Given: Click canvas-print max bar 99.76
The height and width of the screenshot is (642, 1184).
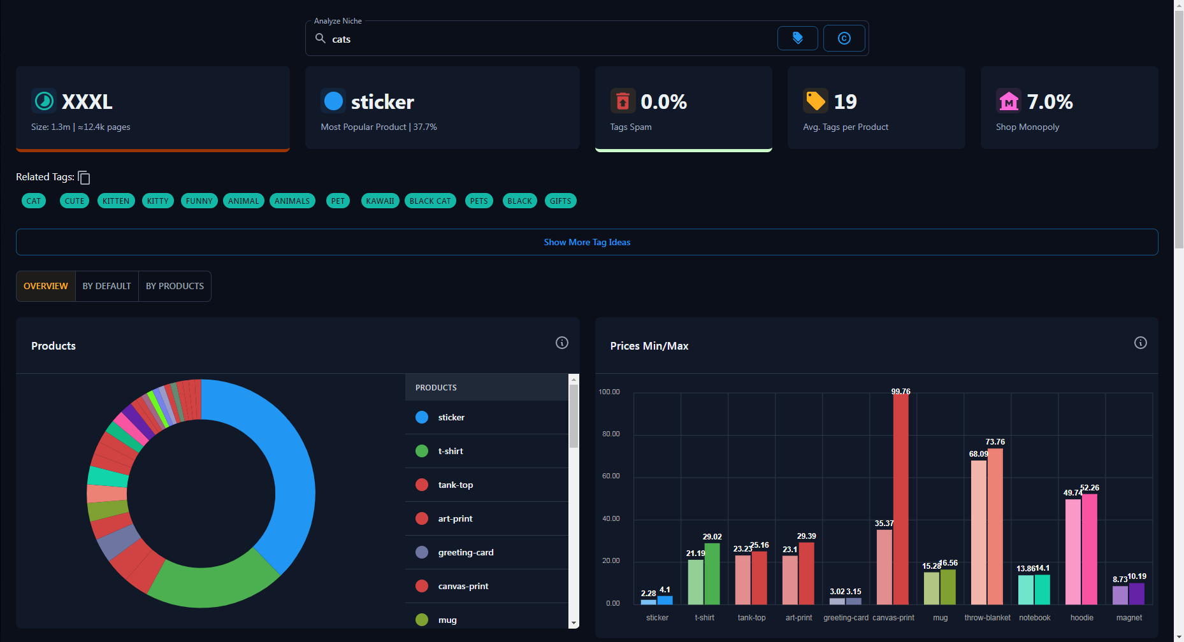Looking at the screenshot, I should (x=900, y=499).
